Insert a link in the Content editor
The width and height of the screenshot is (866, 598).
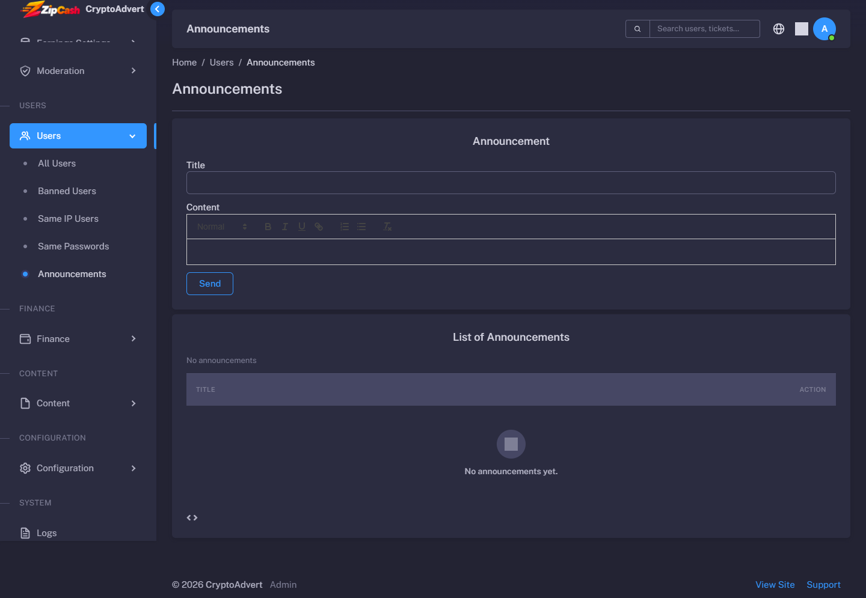(319, 227)
